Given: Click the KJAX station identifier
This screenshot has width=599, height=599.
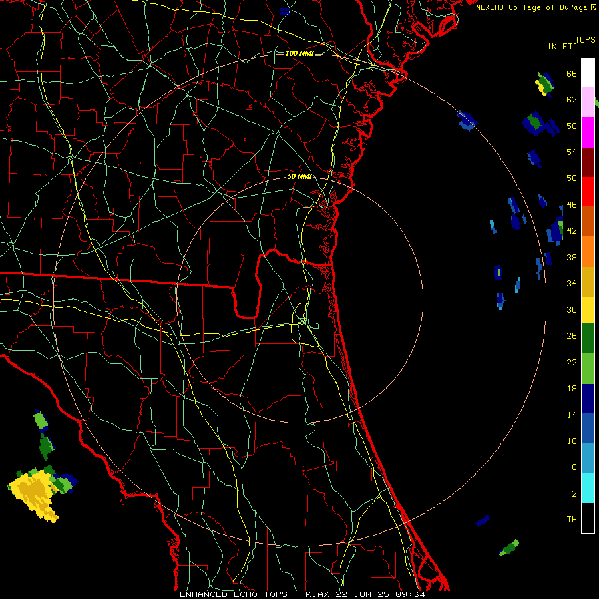Looking at the screenshot, I should (319, 594).
